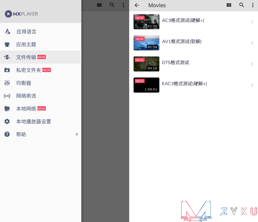This screenshot has height=222, width=258.
Task: Open 帮助 help entry
Action: 40,134
